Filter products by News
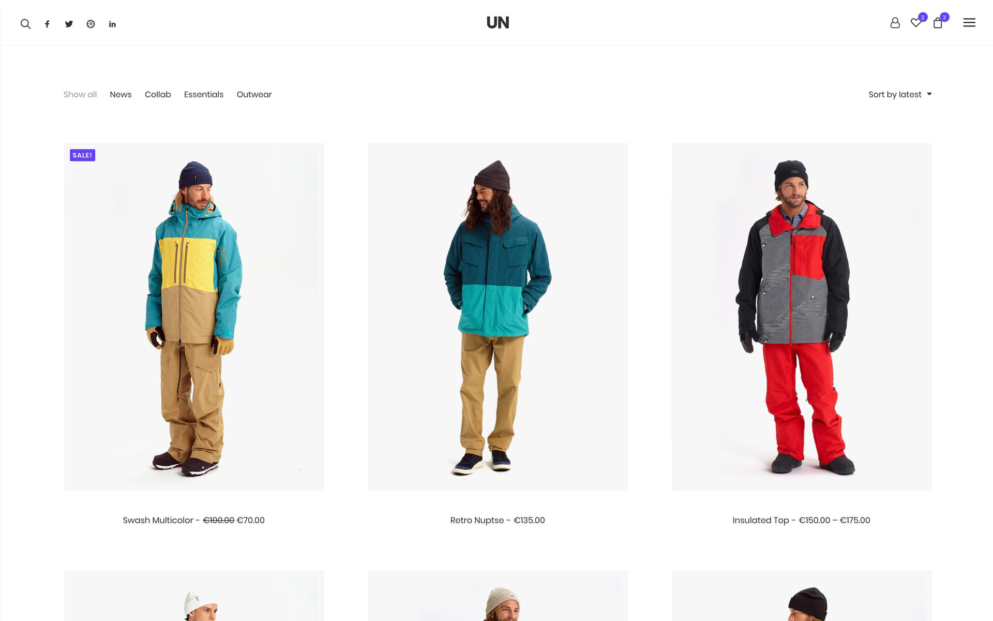Screen dimensions: 993x621 coord(121,94)
